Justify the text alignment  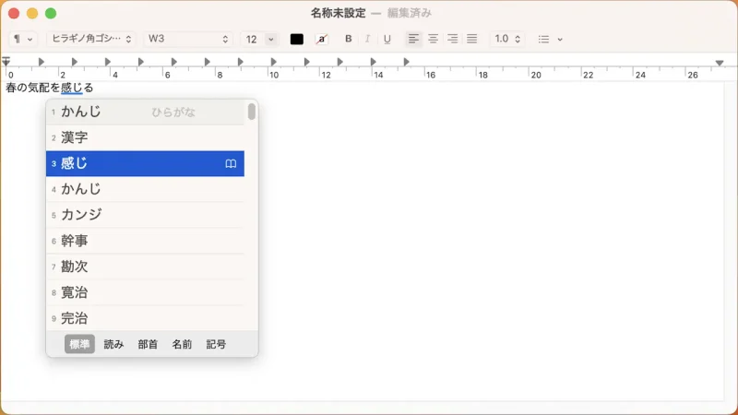pos(471,39)
